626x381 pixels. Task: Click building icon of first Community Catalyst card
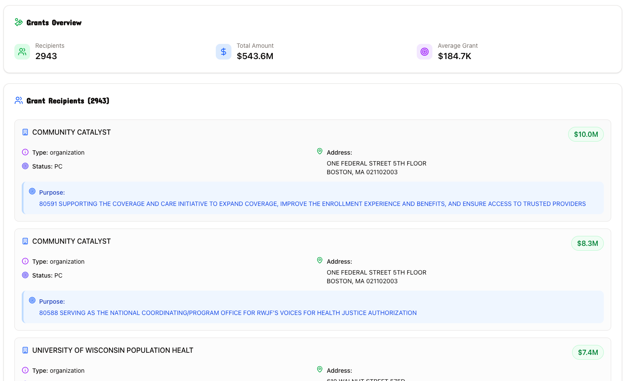coord(25,132)
